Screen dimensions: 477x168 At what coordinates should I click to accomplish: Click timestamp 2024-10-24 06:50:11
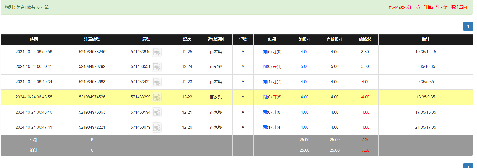click(x=34, y=67)
